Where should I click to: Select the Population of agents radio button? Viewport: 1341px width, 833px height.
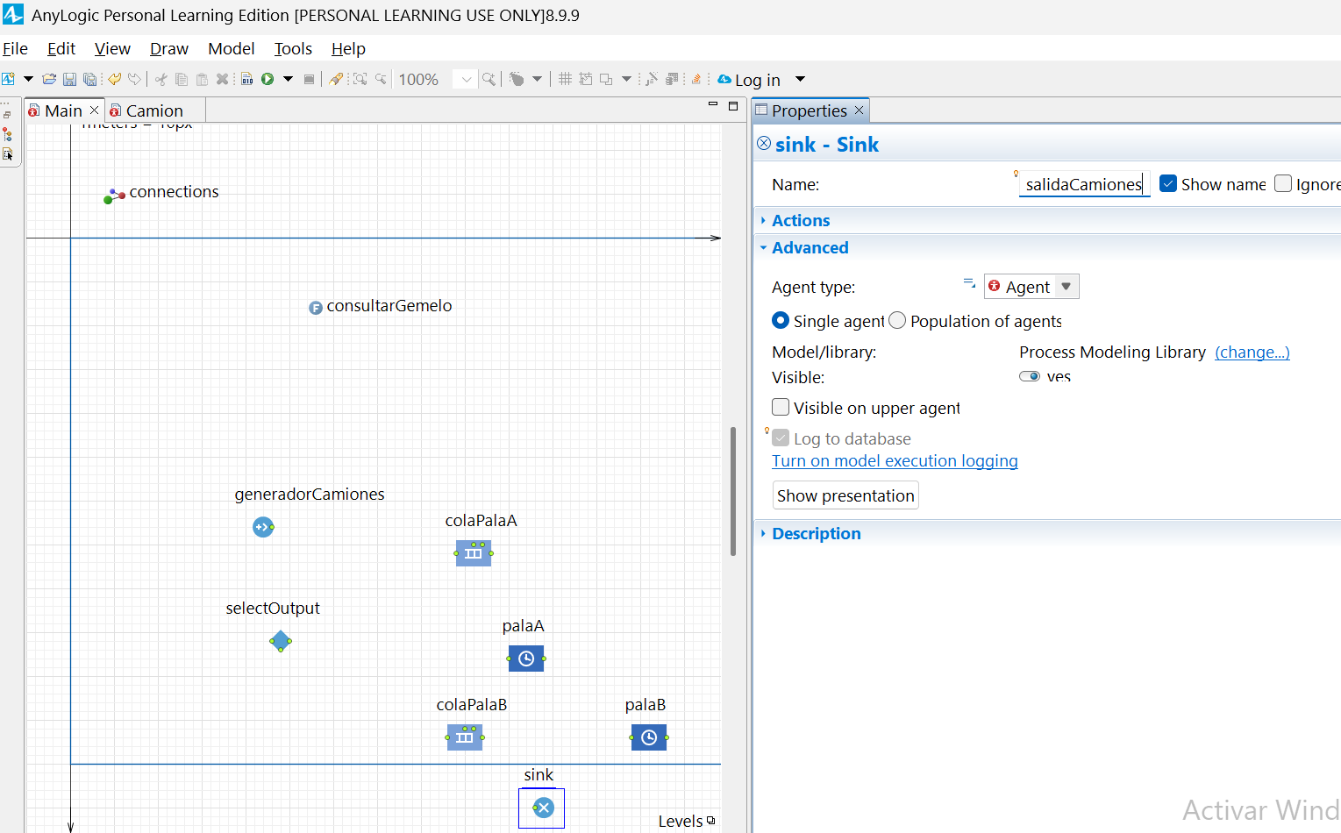pyautogui.click(x=897, y=320)
